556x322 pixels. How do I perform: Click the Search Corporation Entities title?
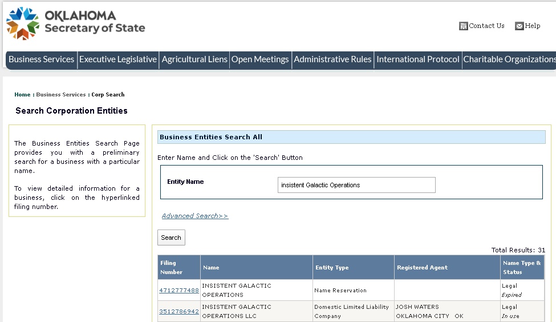tap(71, 111)
